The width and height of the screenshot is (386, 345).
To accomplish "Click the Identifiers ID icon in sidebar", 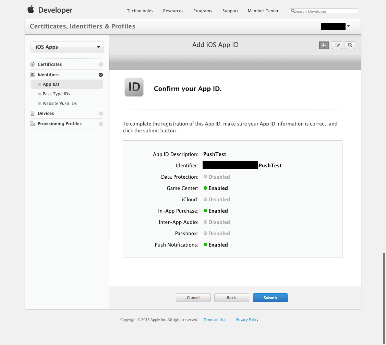I will pos(33,75).
